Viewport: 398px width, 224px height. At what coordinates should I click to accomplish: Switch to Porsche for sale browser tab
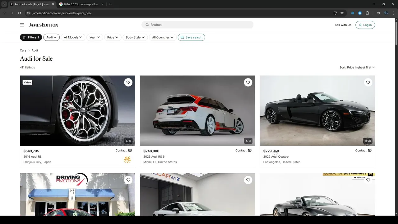[x=32, y=4]
